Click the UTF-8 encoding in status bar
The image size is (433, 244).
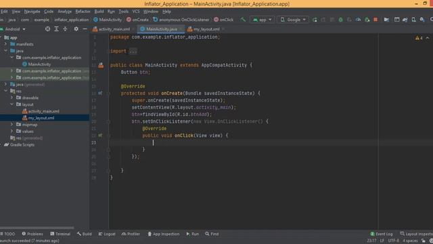394,241
